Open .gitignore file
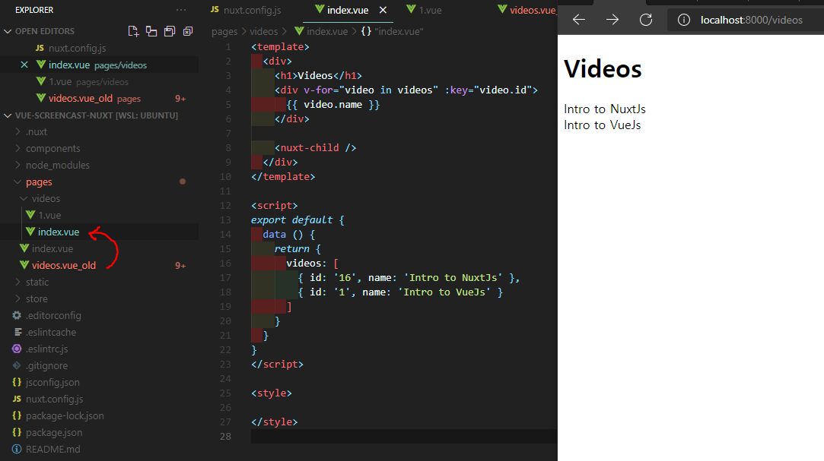 pyautogui.click(x=46, y=366)
